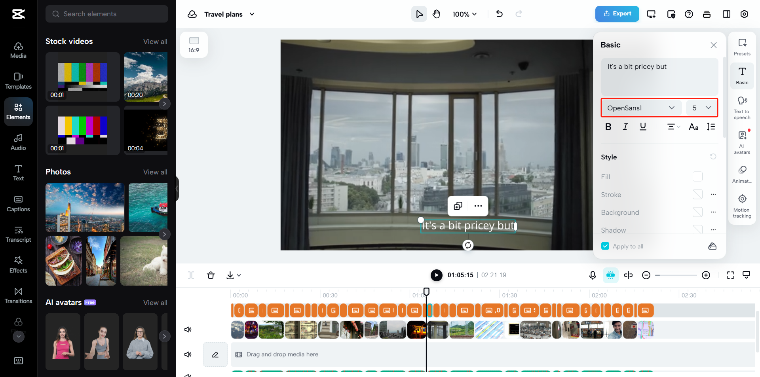Toggle bold text formatting
This screenshot has height=377, width=760.
tap(608, 127)
